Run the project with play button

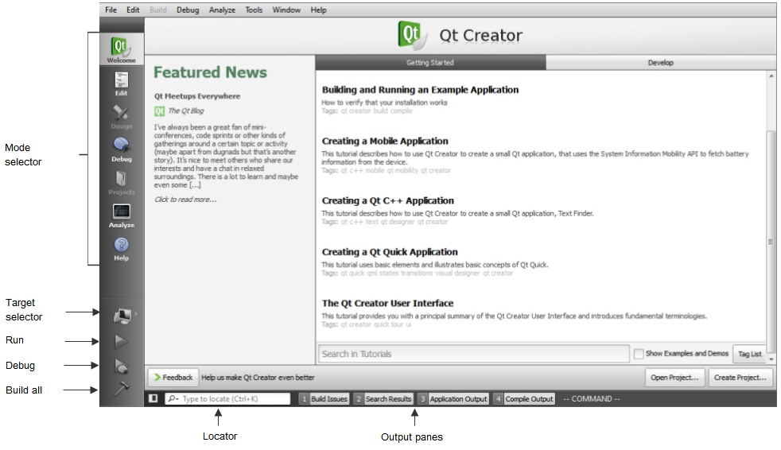[x=122, y=342]
